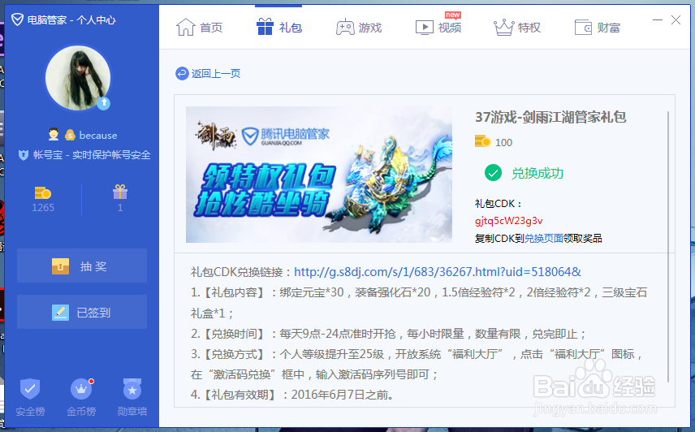Click the 帐号宝 shield icon
Image resolution: width=695 pixels, height=432 pixels.
[24, 155]
